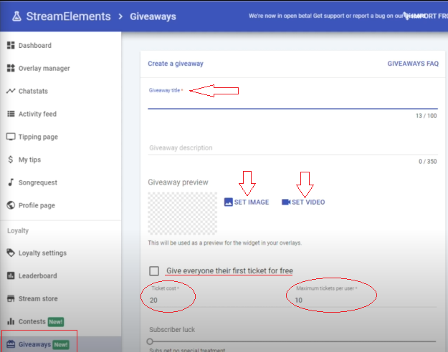Click the StreamElements header title
The width and height of the screenshot is (448, 352).
tap(68, 16)
